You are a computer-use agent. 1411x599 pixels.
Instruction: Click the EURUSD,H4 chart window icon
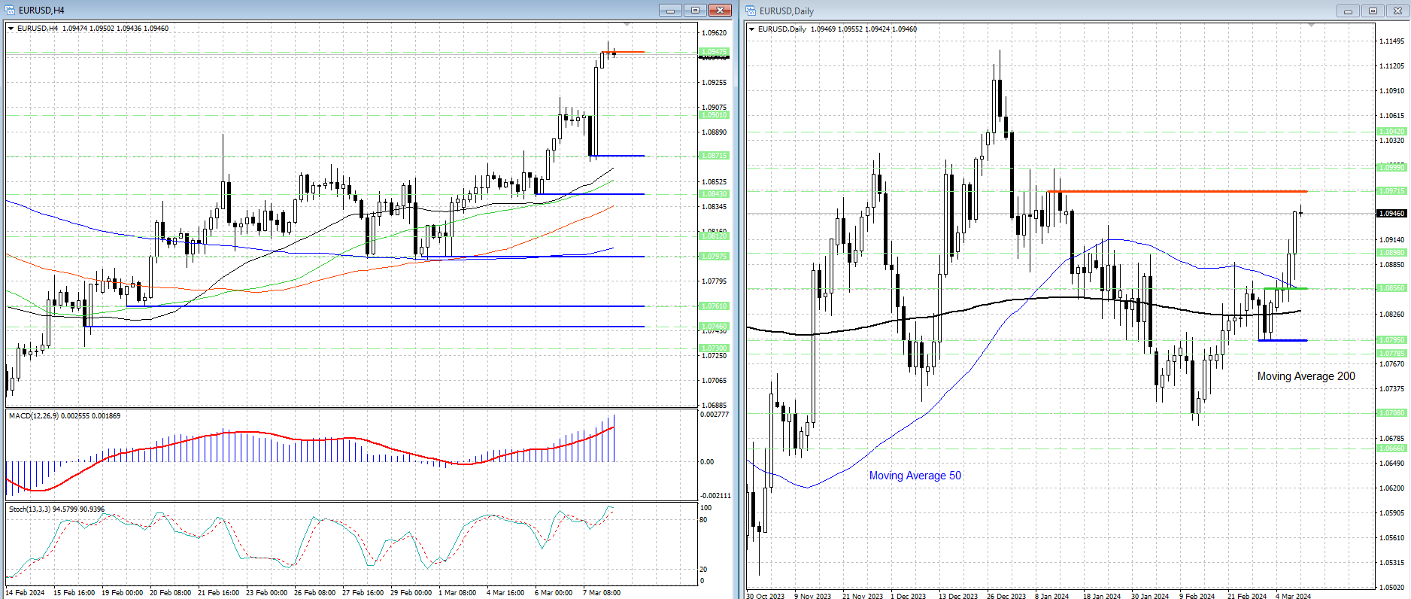(x=10, y=10)
